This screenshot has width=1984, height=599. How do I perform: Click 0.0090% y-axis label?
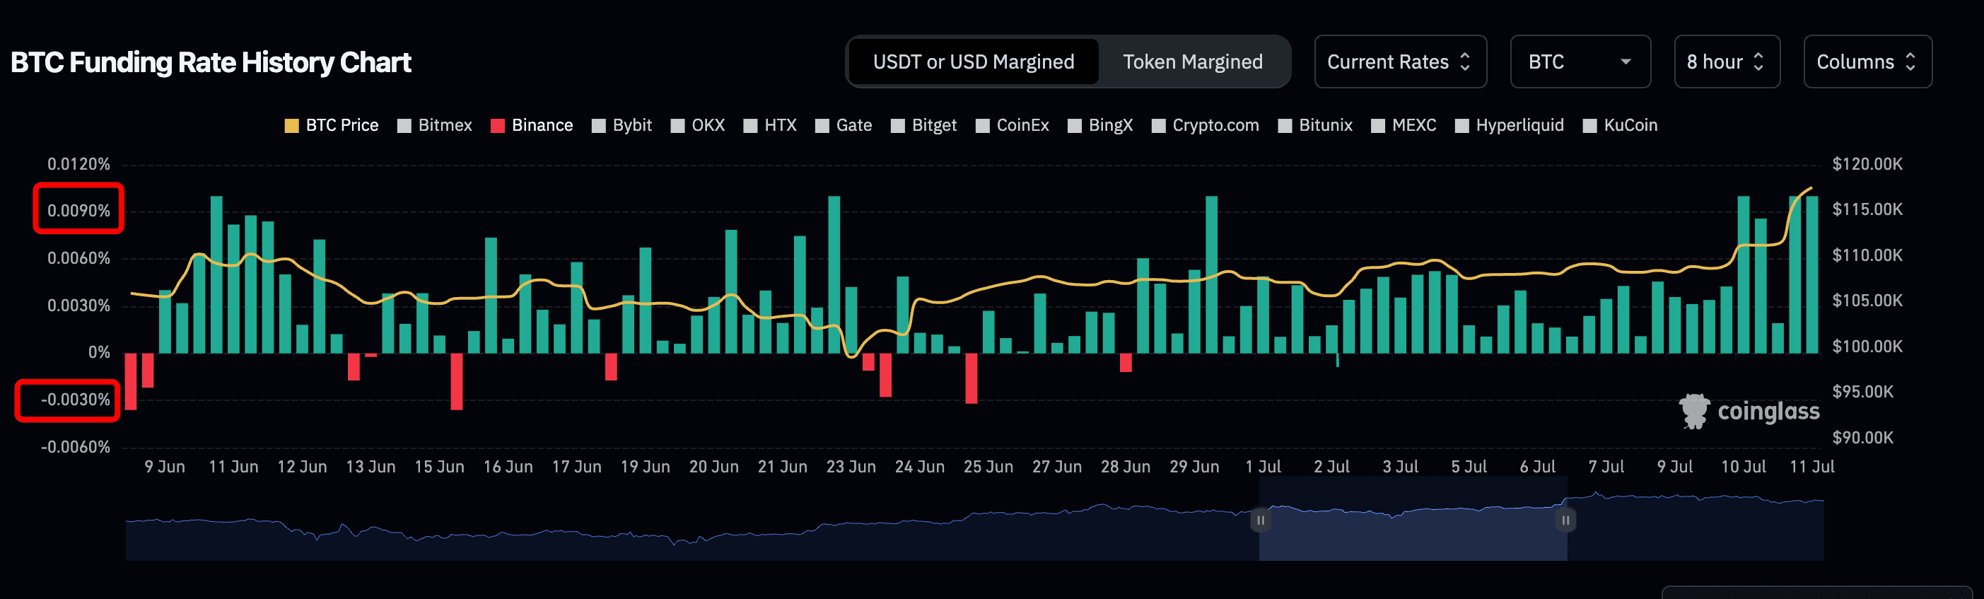pyautogui.click(x=78, y=211)
